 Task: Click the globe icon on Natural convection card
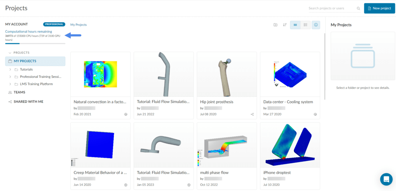tap(126, 114)
